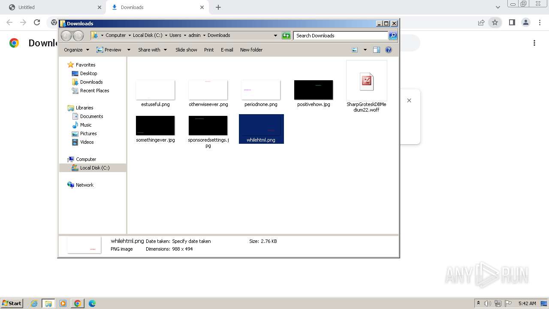Open Music library in sidebar
The height and width of the screenshot is (309, 549).
pos(86,125)
